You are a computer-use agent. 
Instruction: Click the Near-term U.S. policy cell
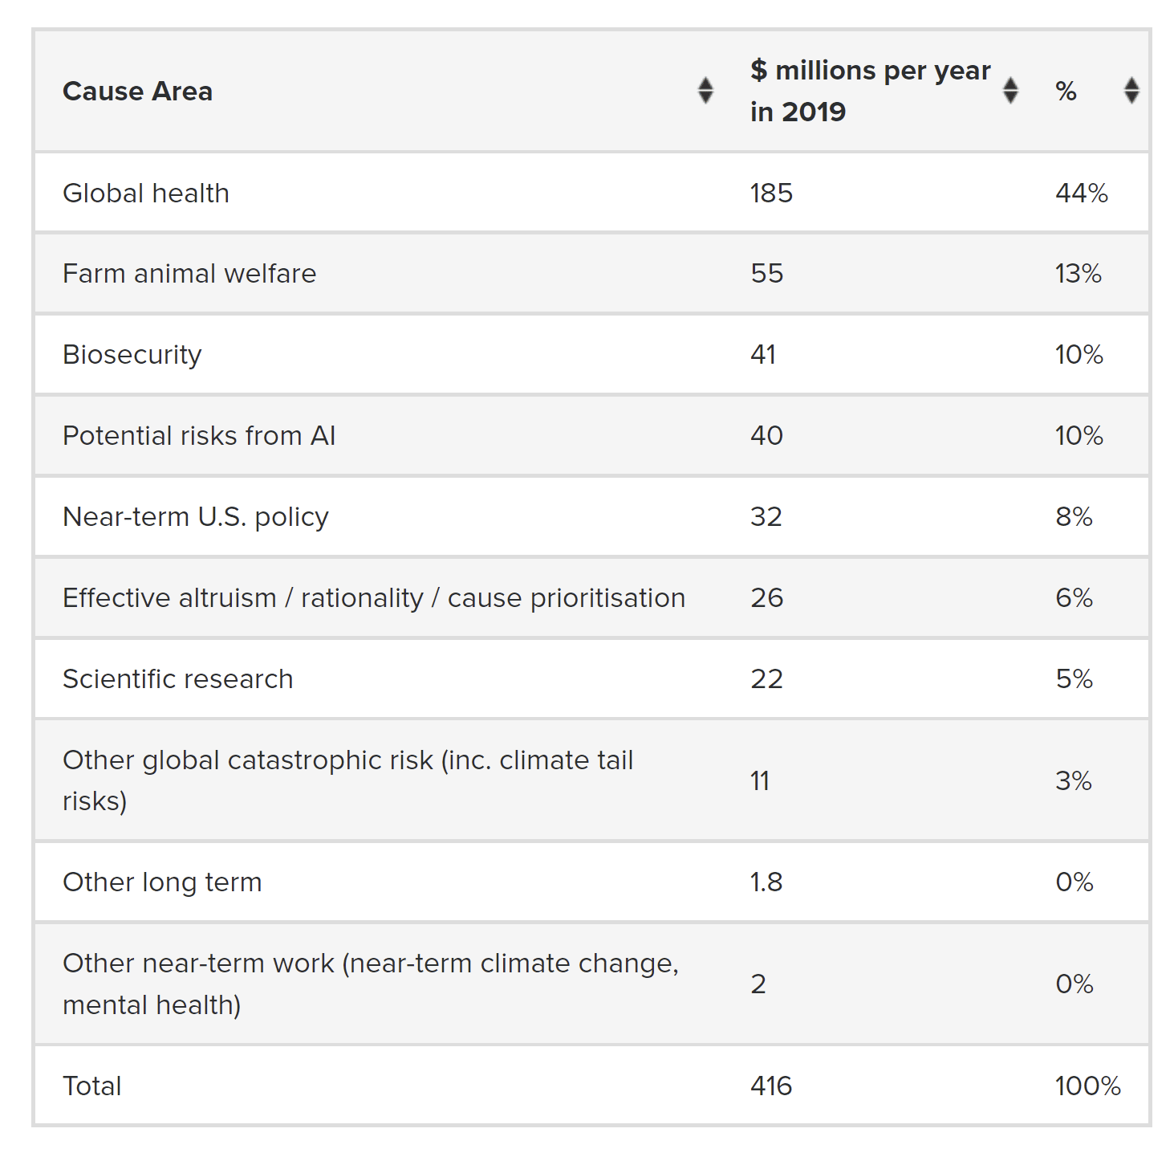pos(196,517)
